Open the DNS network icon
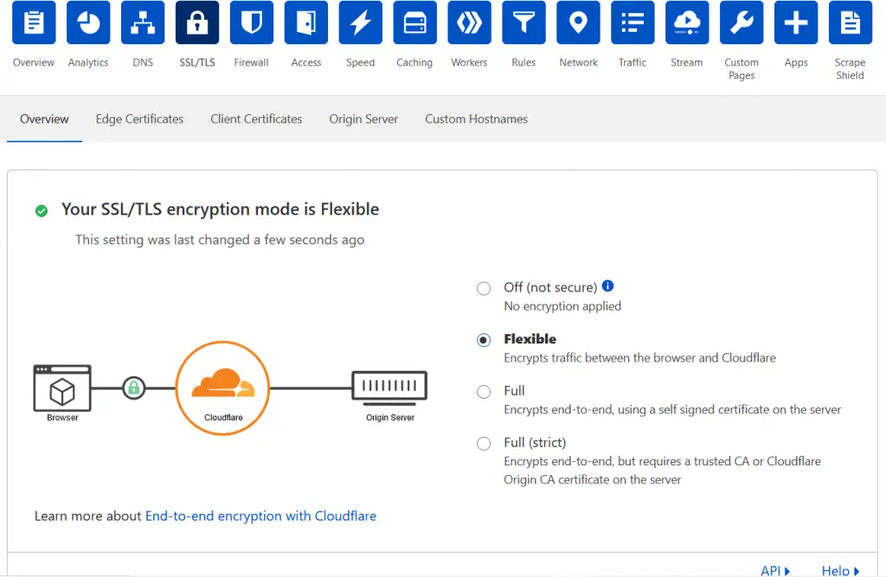Viewport: 886px width, 577px height. coord(143,22)
